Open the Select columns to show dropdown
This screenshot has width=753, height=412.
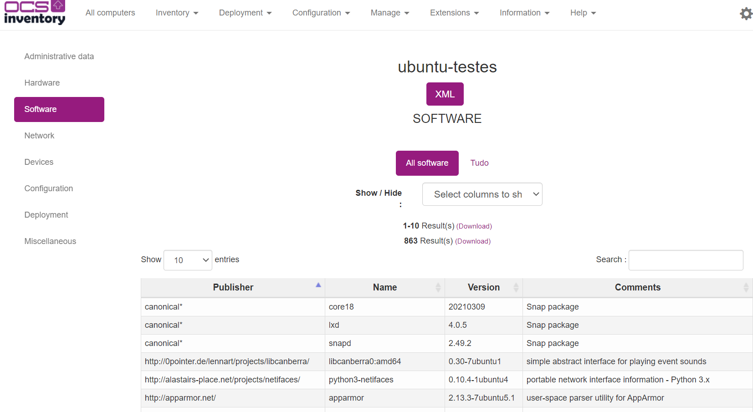click(482, 194)
